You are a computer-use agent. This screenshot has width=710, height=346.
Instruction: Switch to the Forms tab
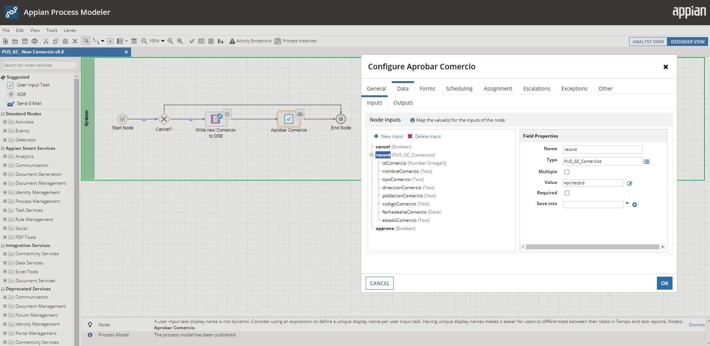coord(427,89)
